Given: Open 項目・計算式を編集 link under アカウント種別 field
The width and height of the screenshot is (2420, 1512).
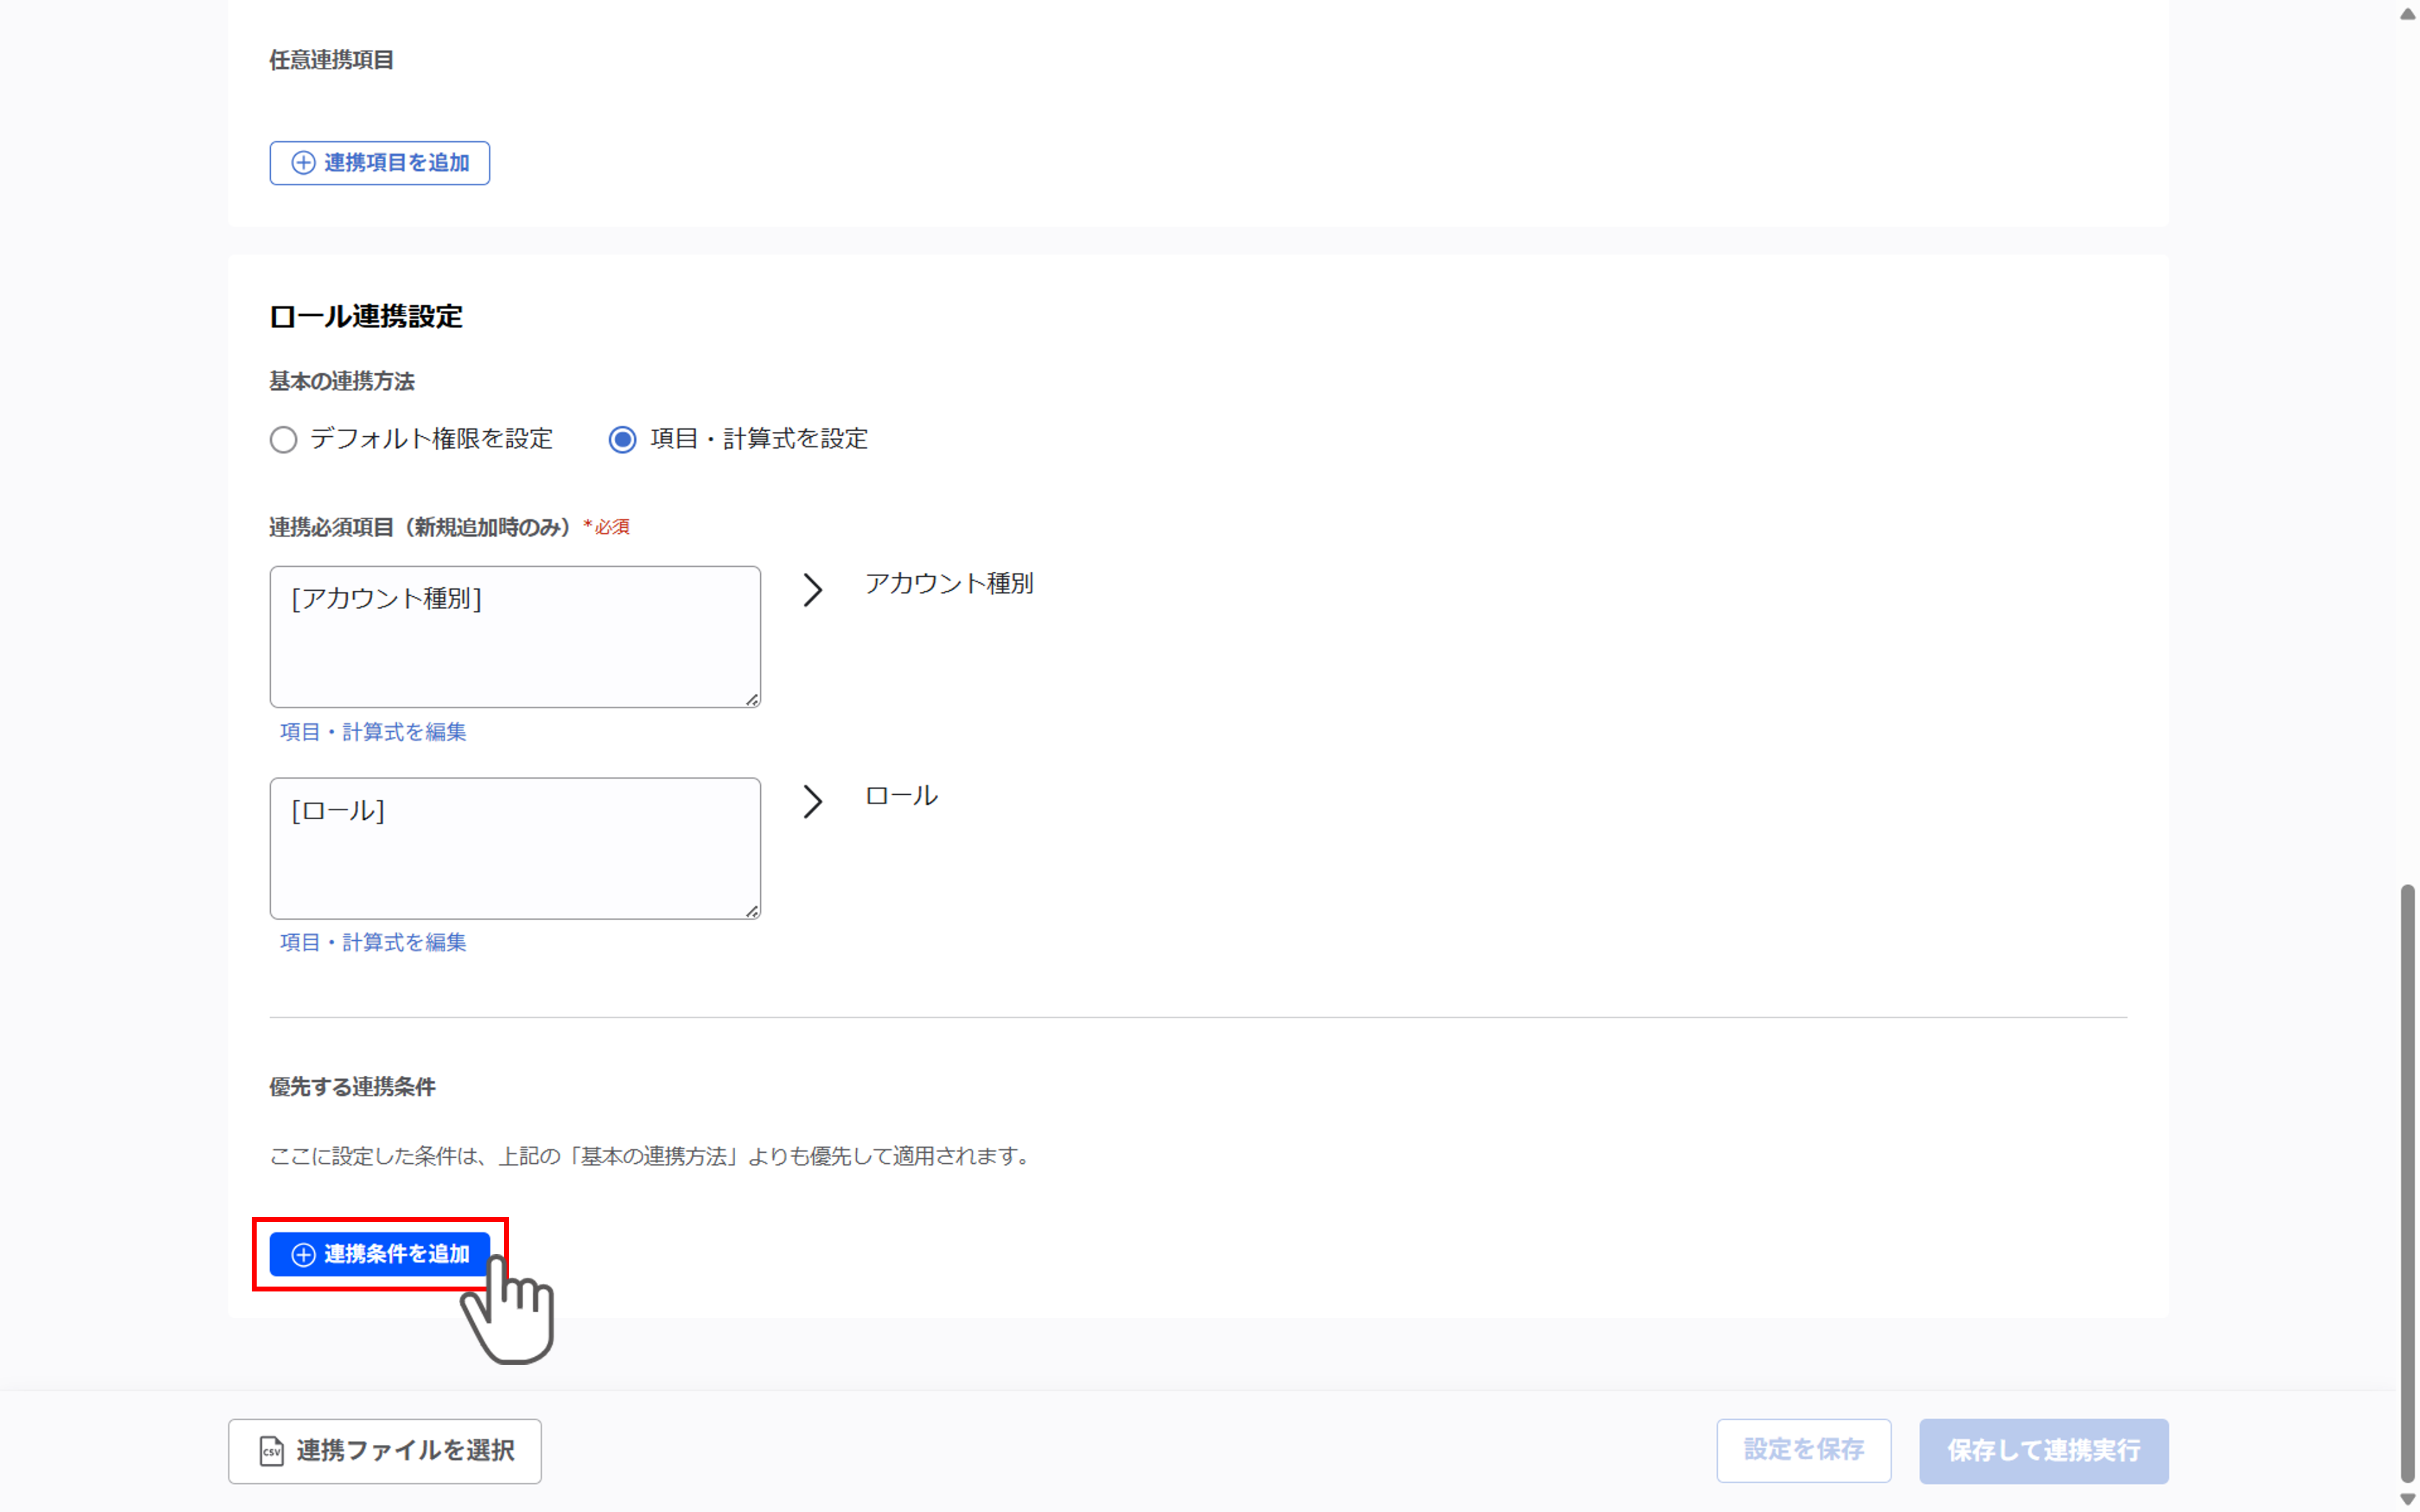Looking at the screenshot, I should 373,732.
